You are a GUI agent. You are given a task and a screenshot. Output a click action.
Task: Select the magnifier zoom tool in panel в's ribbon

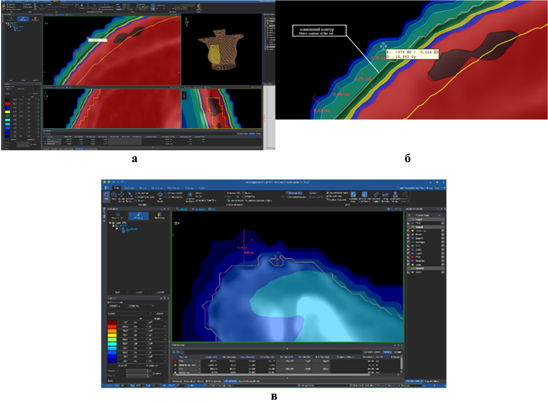click(x=114, y=194)
